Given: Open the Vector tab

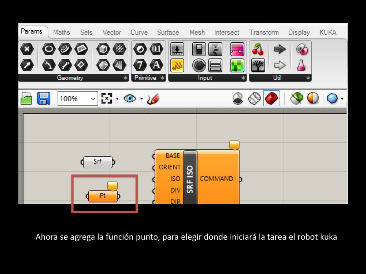Looking at the screenshot, I should coord(112,32).
